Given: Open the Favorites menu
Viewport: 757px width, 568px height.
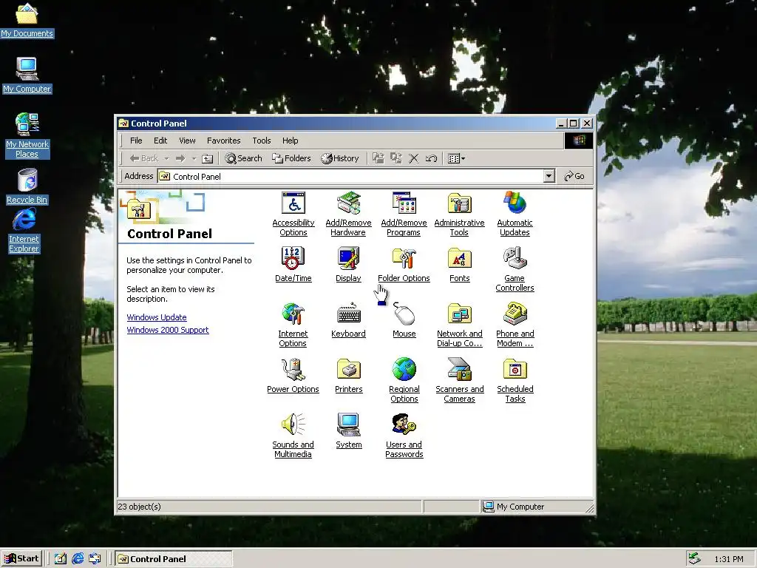Looking at the screenshot, I should coord(223,141).
